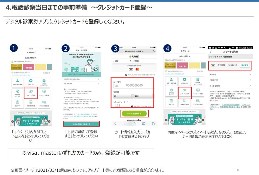Image resolution: width=259 pixels, height=175 pixels.
Task: Show previous banner in step 4 phone carousel
Action: point(166,120)
